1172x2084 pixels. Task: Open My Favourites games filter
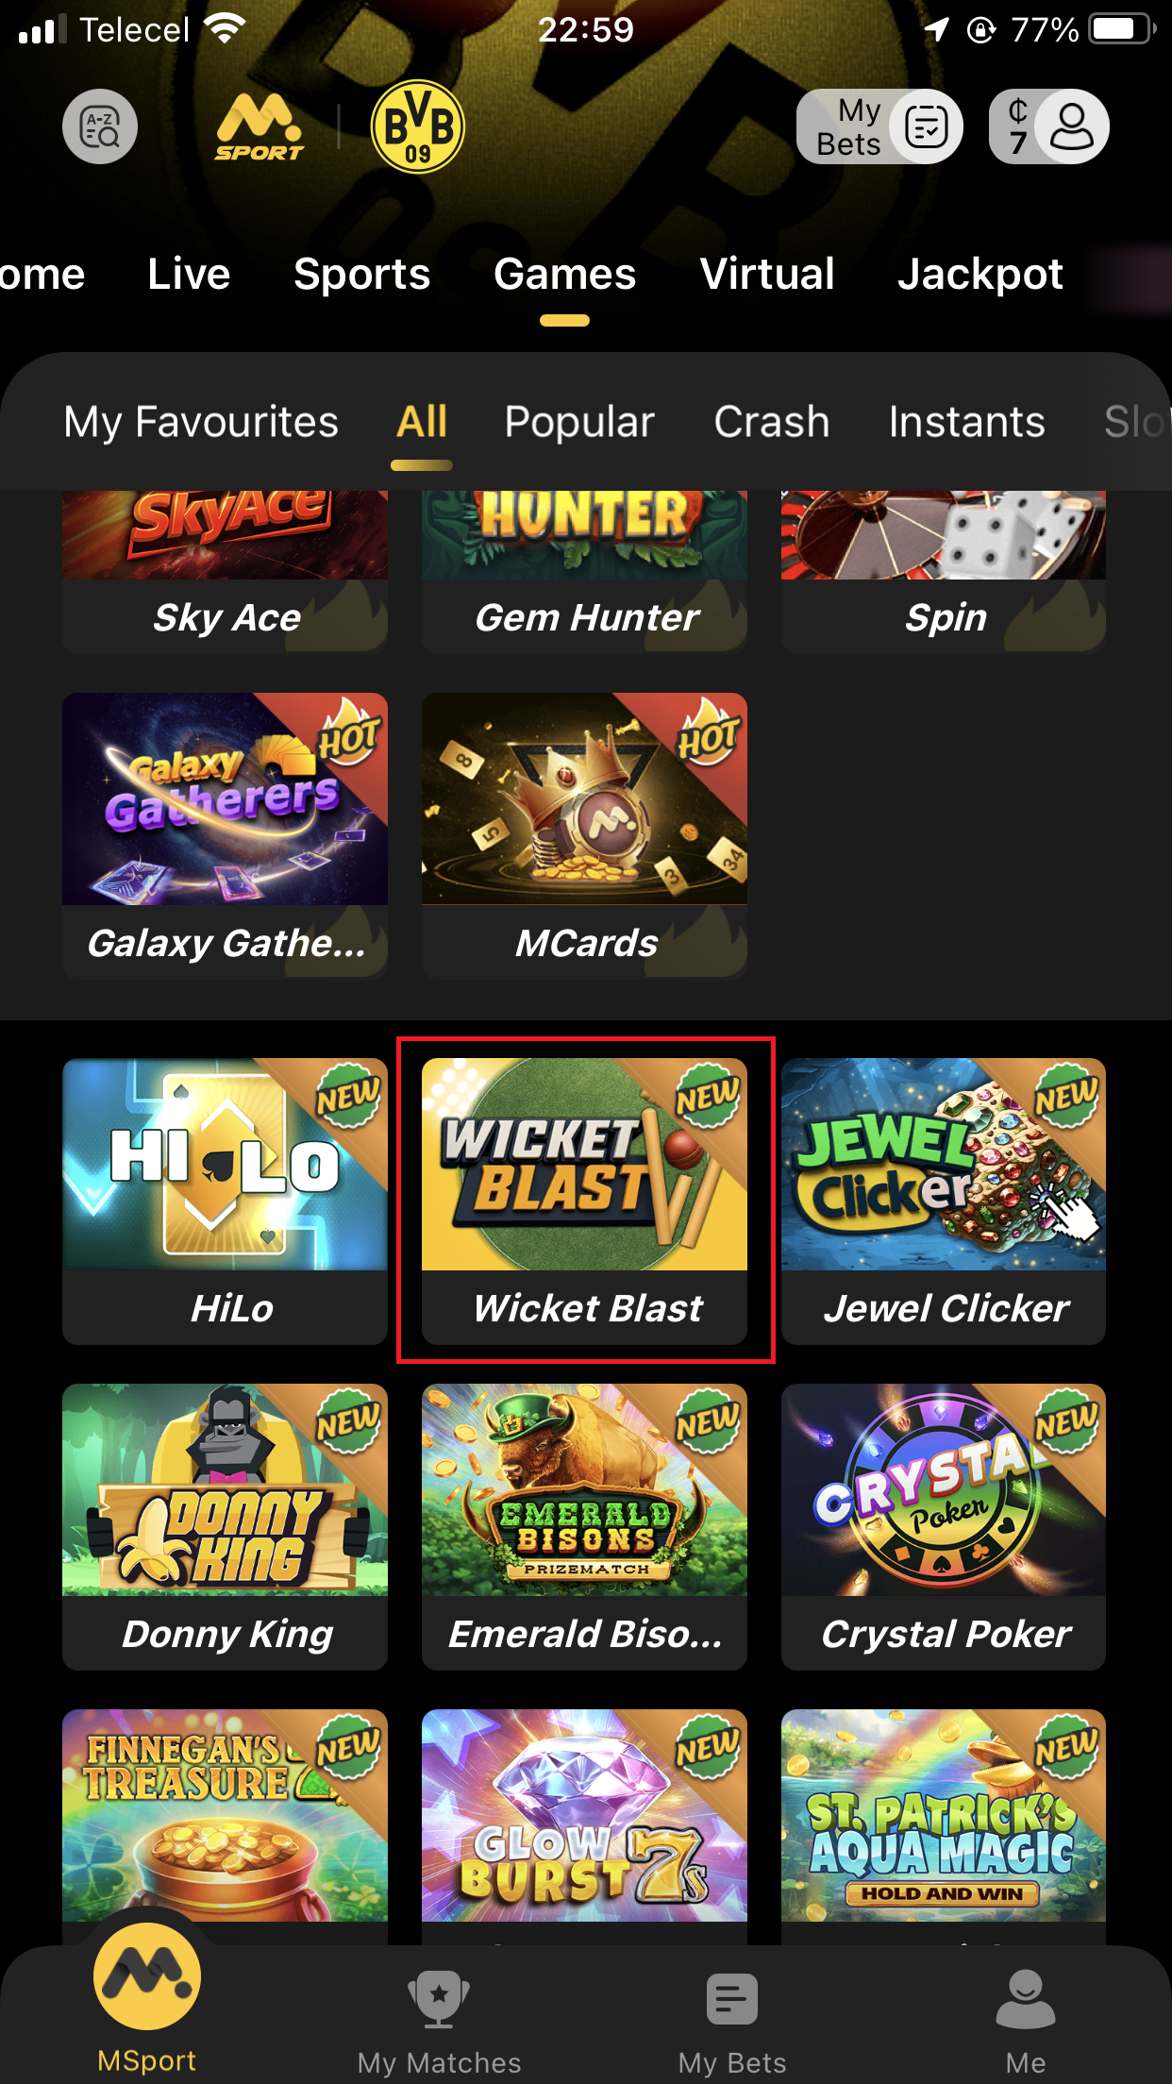pos(201,422)
